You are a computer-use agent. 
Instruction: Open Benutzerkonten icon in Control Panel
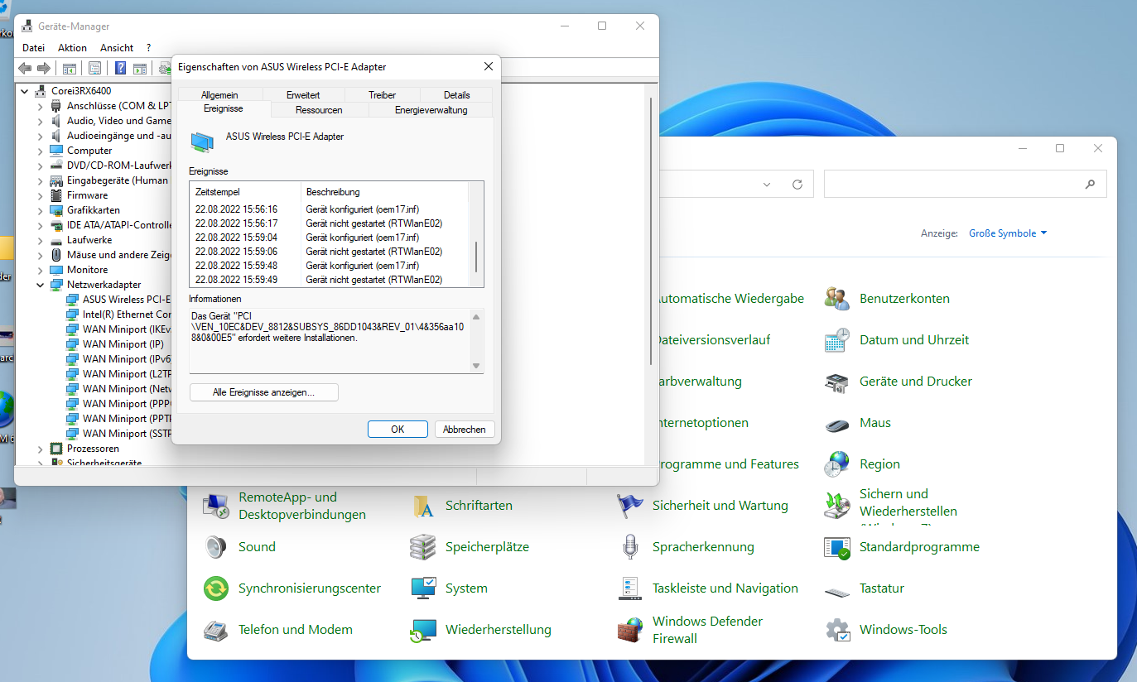(837, 299)
